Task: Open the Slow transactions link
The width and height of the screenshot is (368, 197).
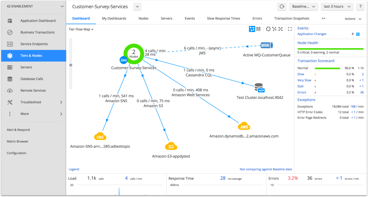Action: pos(301,74)
